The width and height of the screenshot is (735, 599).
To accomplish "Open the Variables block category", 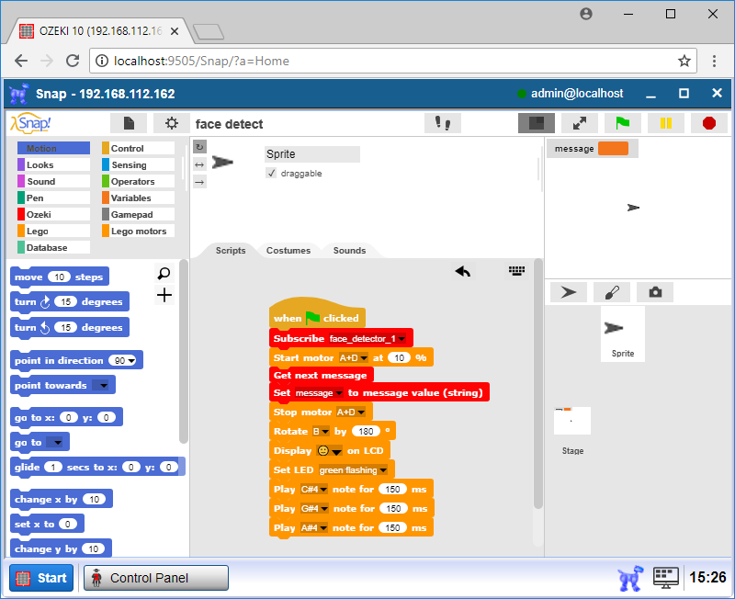I will (x=139, y=198).
